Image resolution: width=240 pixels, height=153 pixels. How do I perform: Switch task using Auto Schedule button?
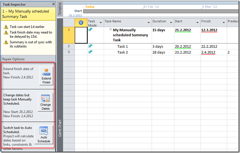click(x=44, y=135)
